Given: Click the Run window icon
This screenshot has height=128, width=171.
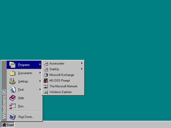Looking at the screenshot, I should coord(12,106).
